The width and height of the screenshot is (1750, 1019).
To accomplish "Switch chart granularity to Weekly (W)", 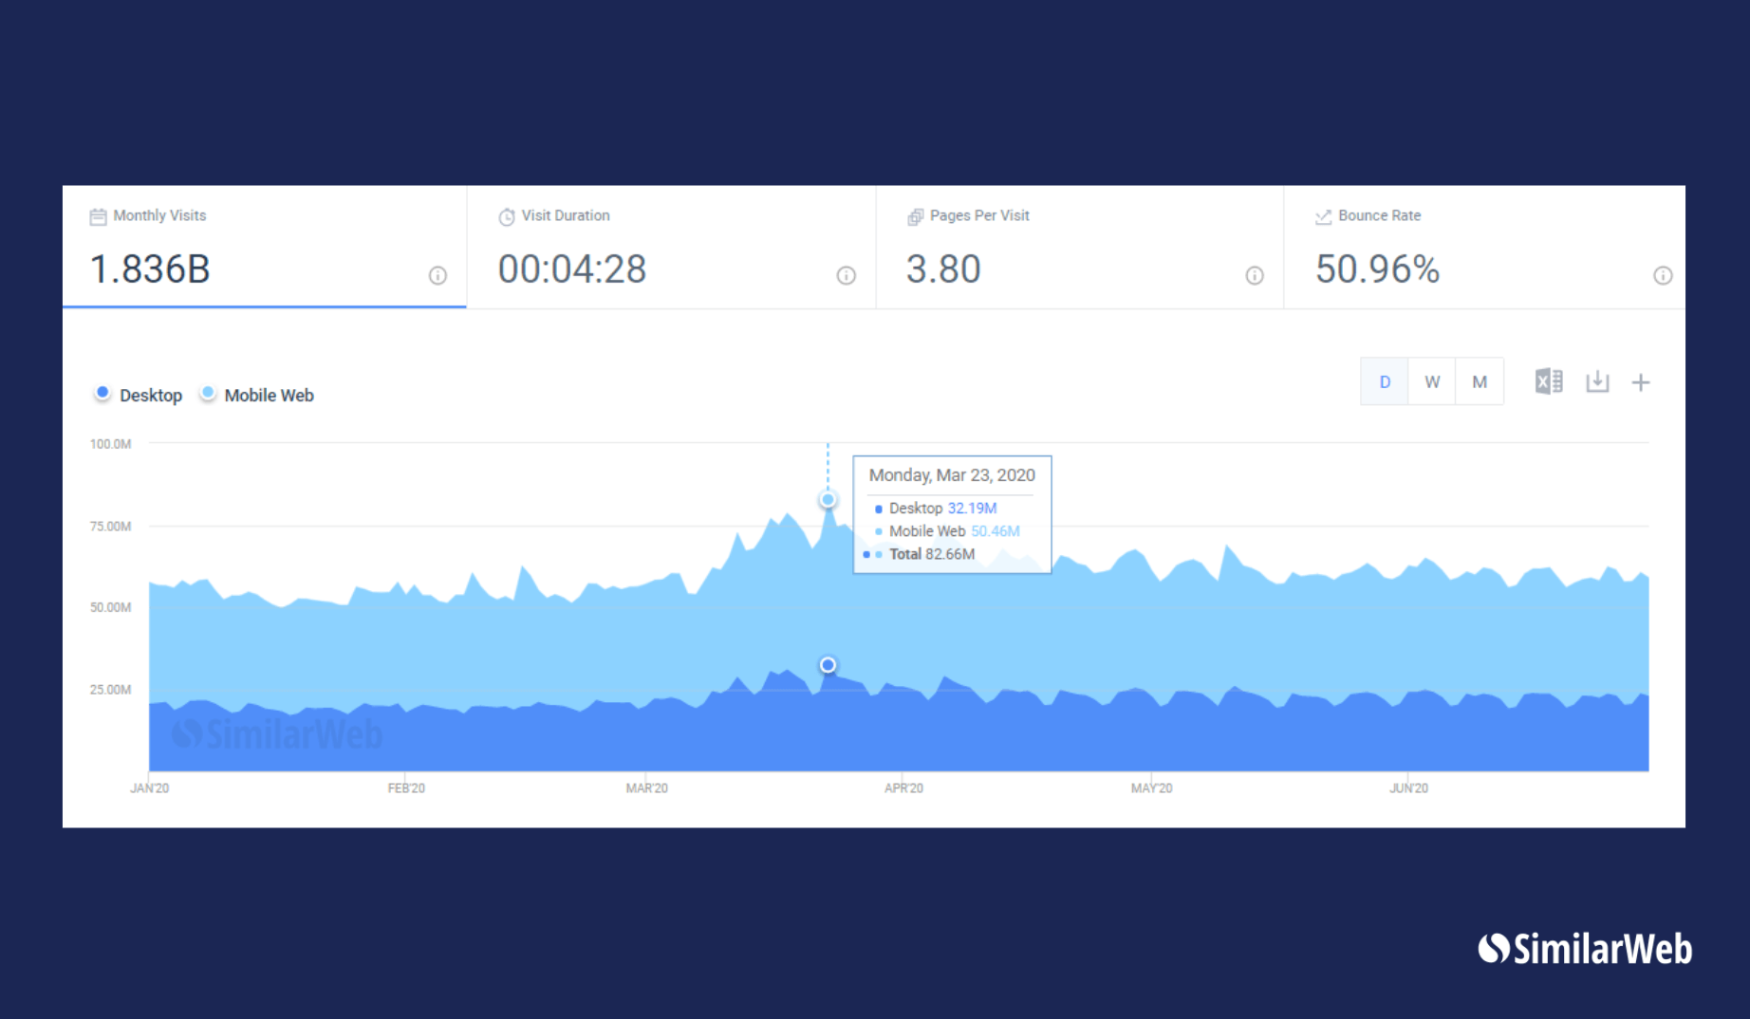I will point(1432,381).
